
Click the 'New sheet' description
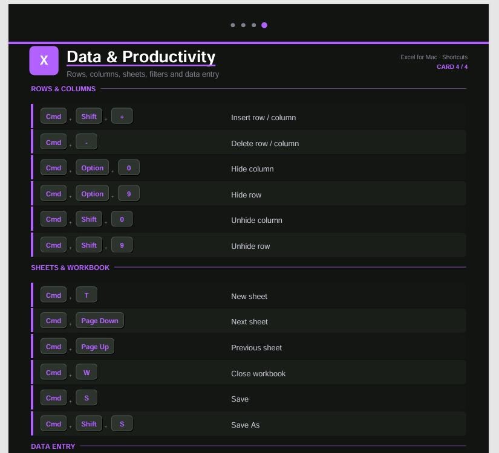click(x=249, y=297)
